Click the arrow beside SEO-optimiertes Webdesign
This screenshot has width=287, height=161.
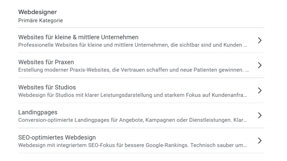click(x=260, y=140)
